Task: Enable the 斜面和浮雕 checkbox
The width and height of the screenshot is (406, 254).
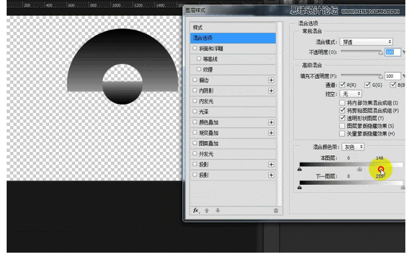Action: coord(195,48)
